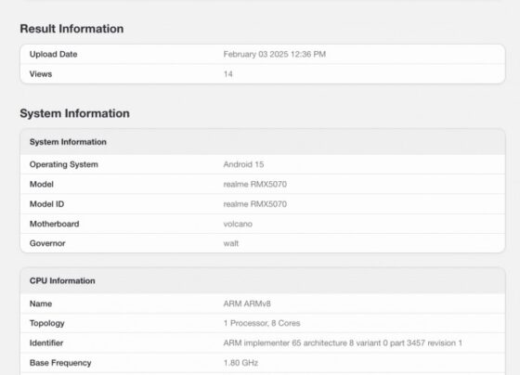Click the Result Information heading
The height and width of the screenshot is (375, 520).
click(x=71, y=29)
